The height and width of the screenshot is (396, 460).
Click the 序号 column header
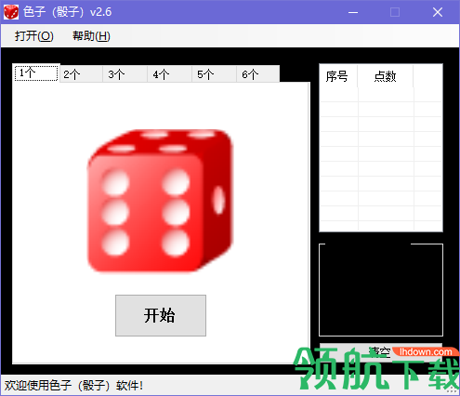click(338, 76)
